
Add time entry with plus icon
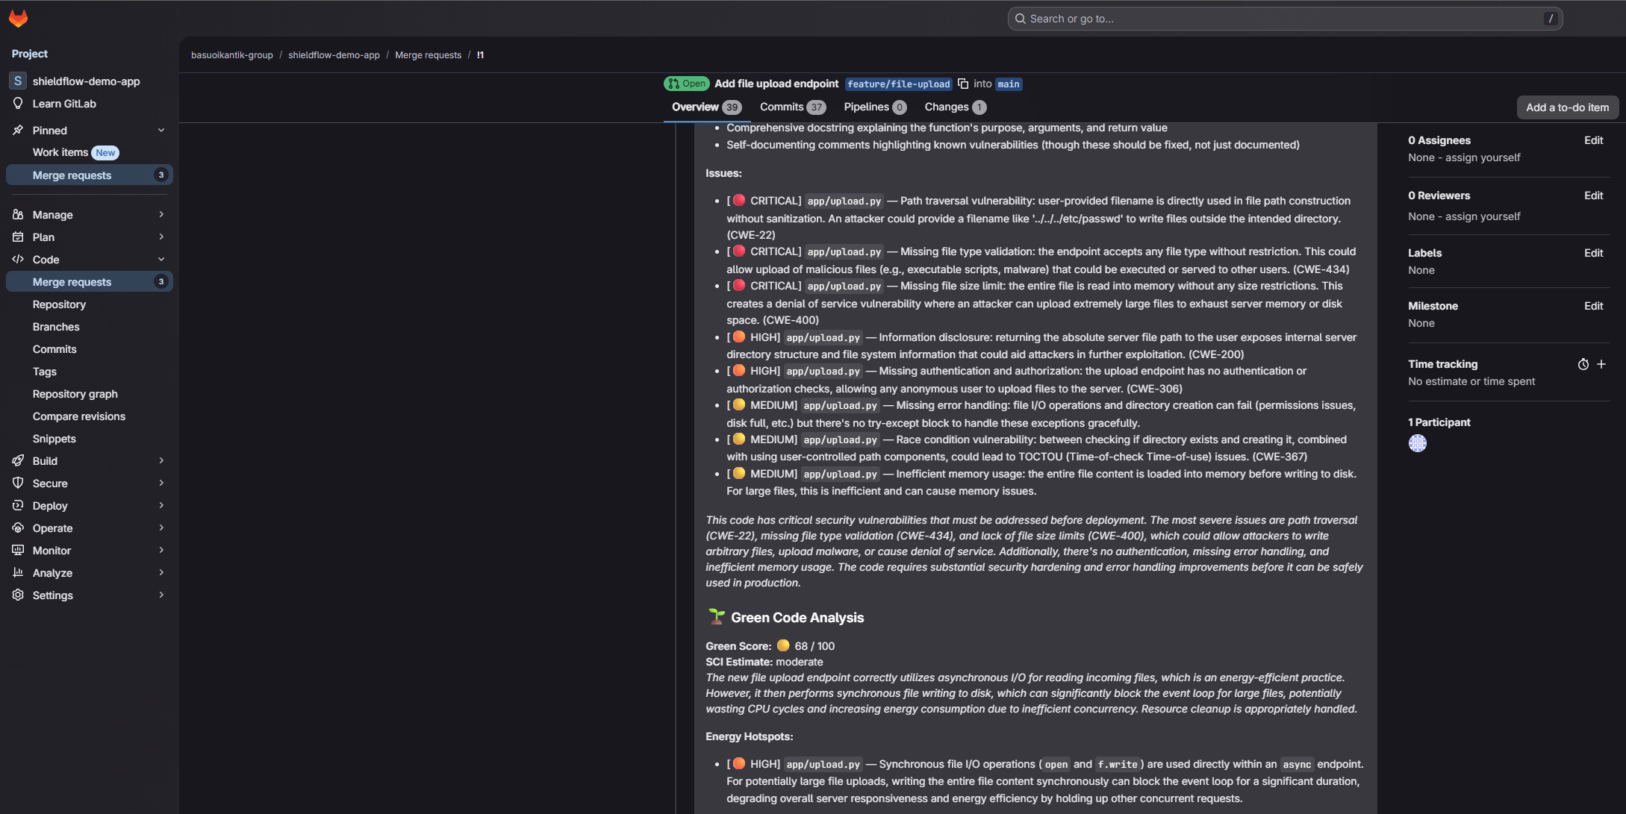coord(1601,364)
